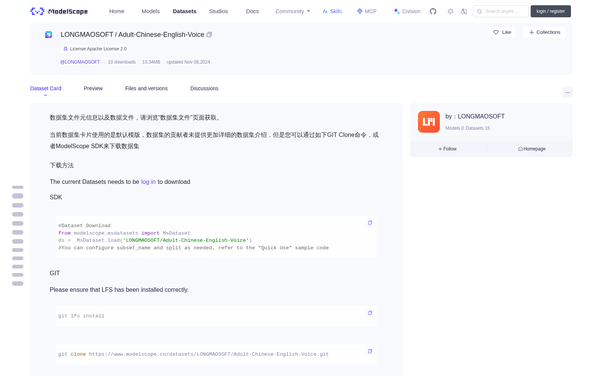The image size is (603, 376).
Task: Copy the git lfs install command
Action: coord(370,313)
